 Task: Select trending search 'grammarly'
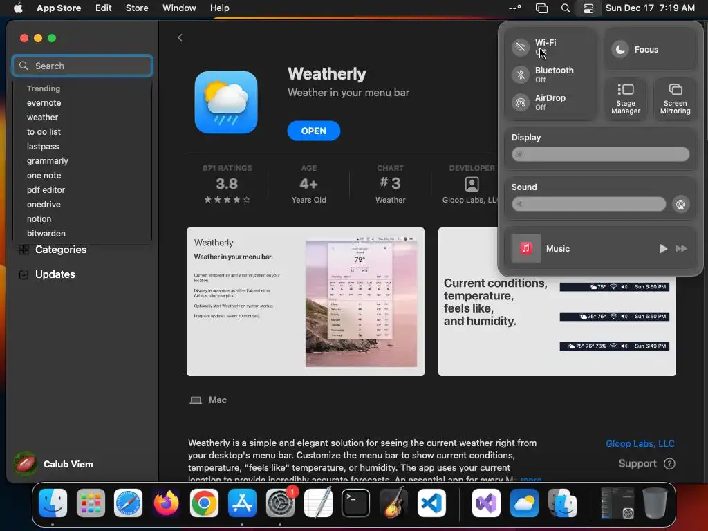click(48, 160)
